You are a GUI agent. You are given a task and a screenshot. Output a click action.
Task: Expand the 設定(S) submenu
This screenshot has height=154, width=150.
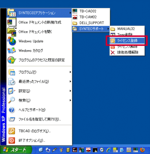pyautogui.click(x=39, y=91)
